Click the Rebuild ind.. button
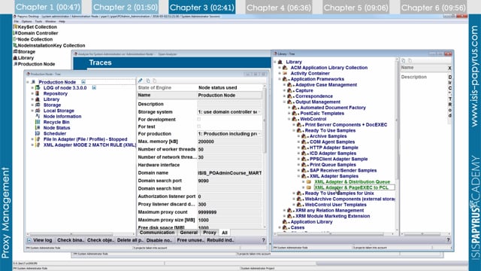Image resolution: width=481 pixels, height=271 pixels. pos(220,240)
